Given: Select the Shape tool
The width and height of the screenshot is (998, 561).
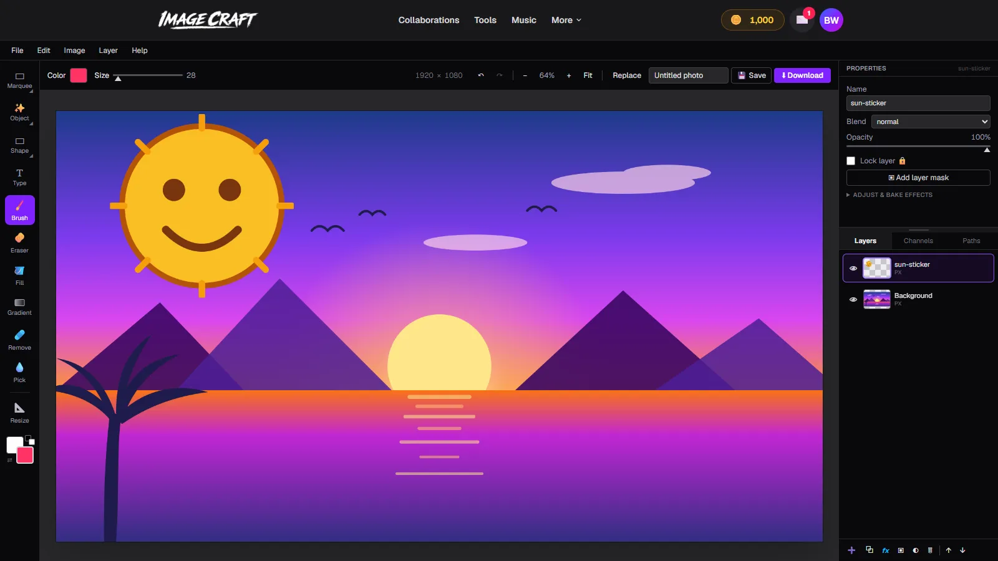Looking at the screenshot, I should [19, 145].
